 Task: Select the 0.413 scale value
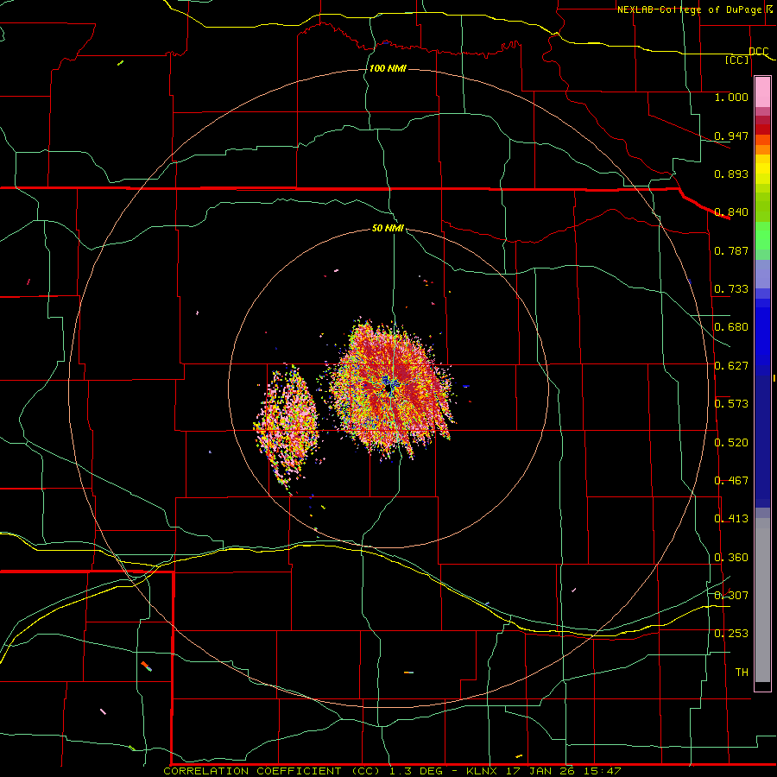(731, 519)
